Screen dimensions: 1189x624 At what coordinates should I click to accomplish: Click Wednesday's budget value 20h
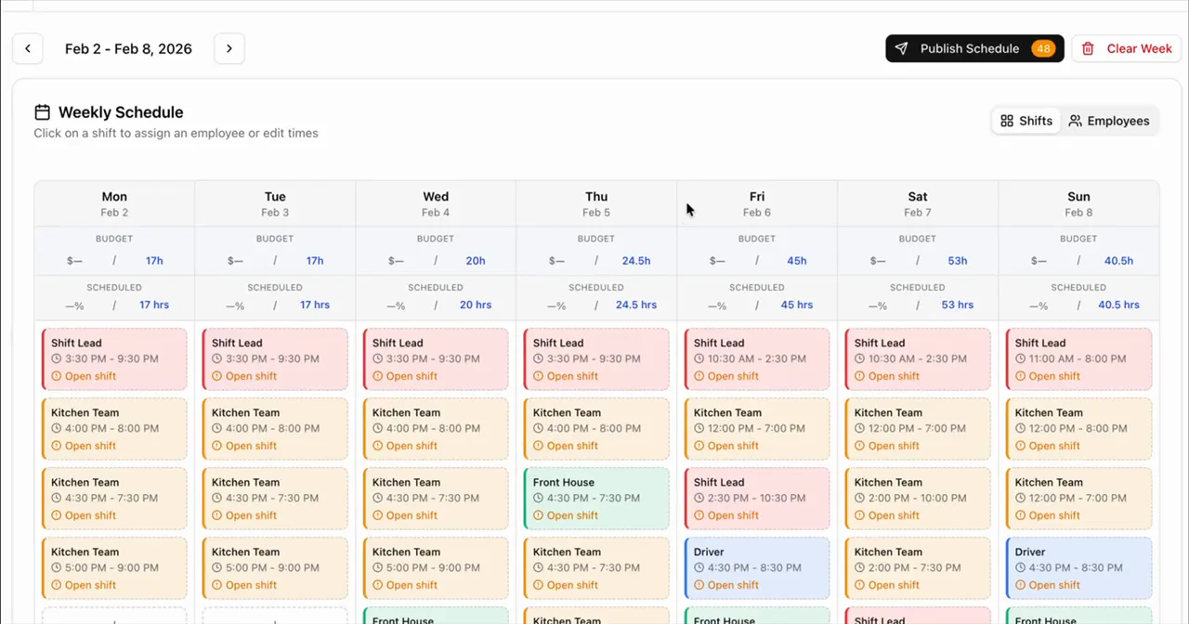point(476,261)
